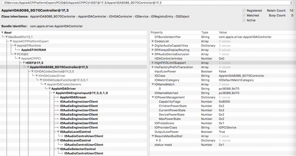Image resolution: width=296 pixels, height=156 pixels.
Task: Expand the HwFactoryPrefixTranslation property
Action: 153,67
